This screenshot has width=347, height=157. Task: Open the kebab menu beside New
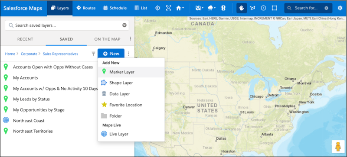tap(129, 54)
